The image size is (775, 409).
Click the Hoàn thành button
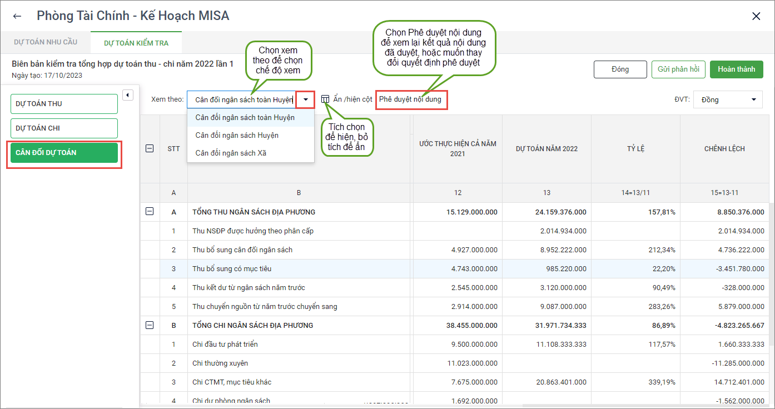click(x=736, y=69)
